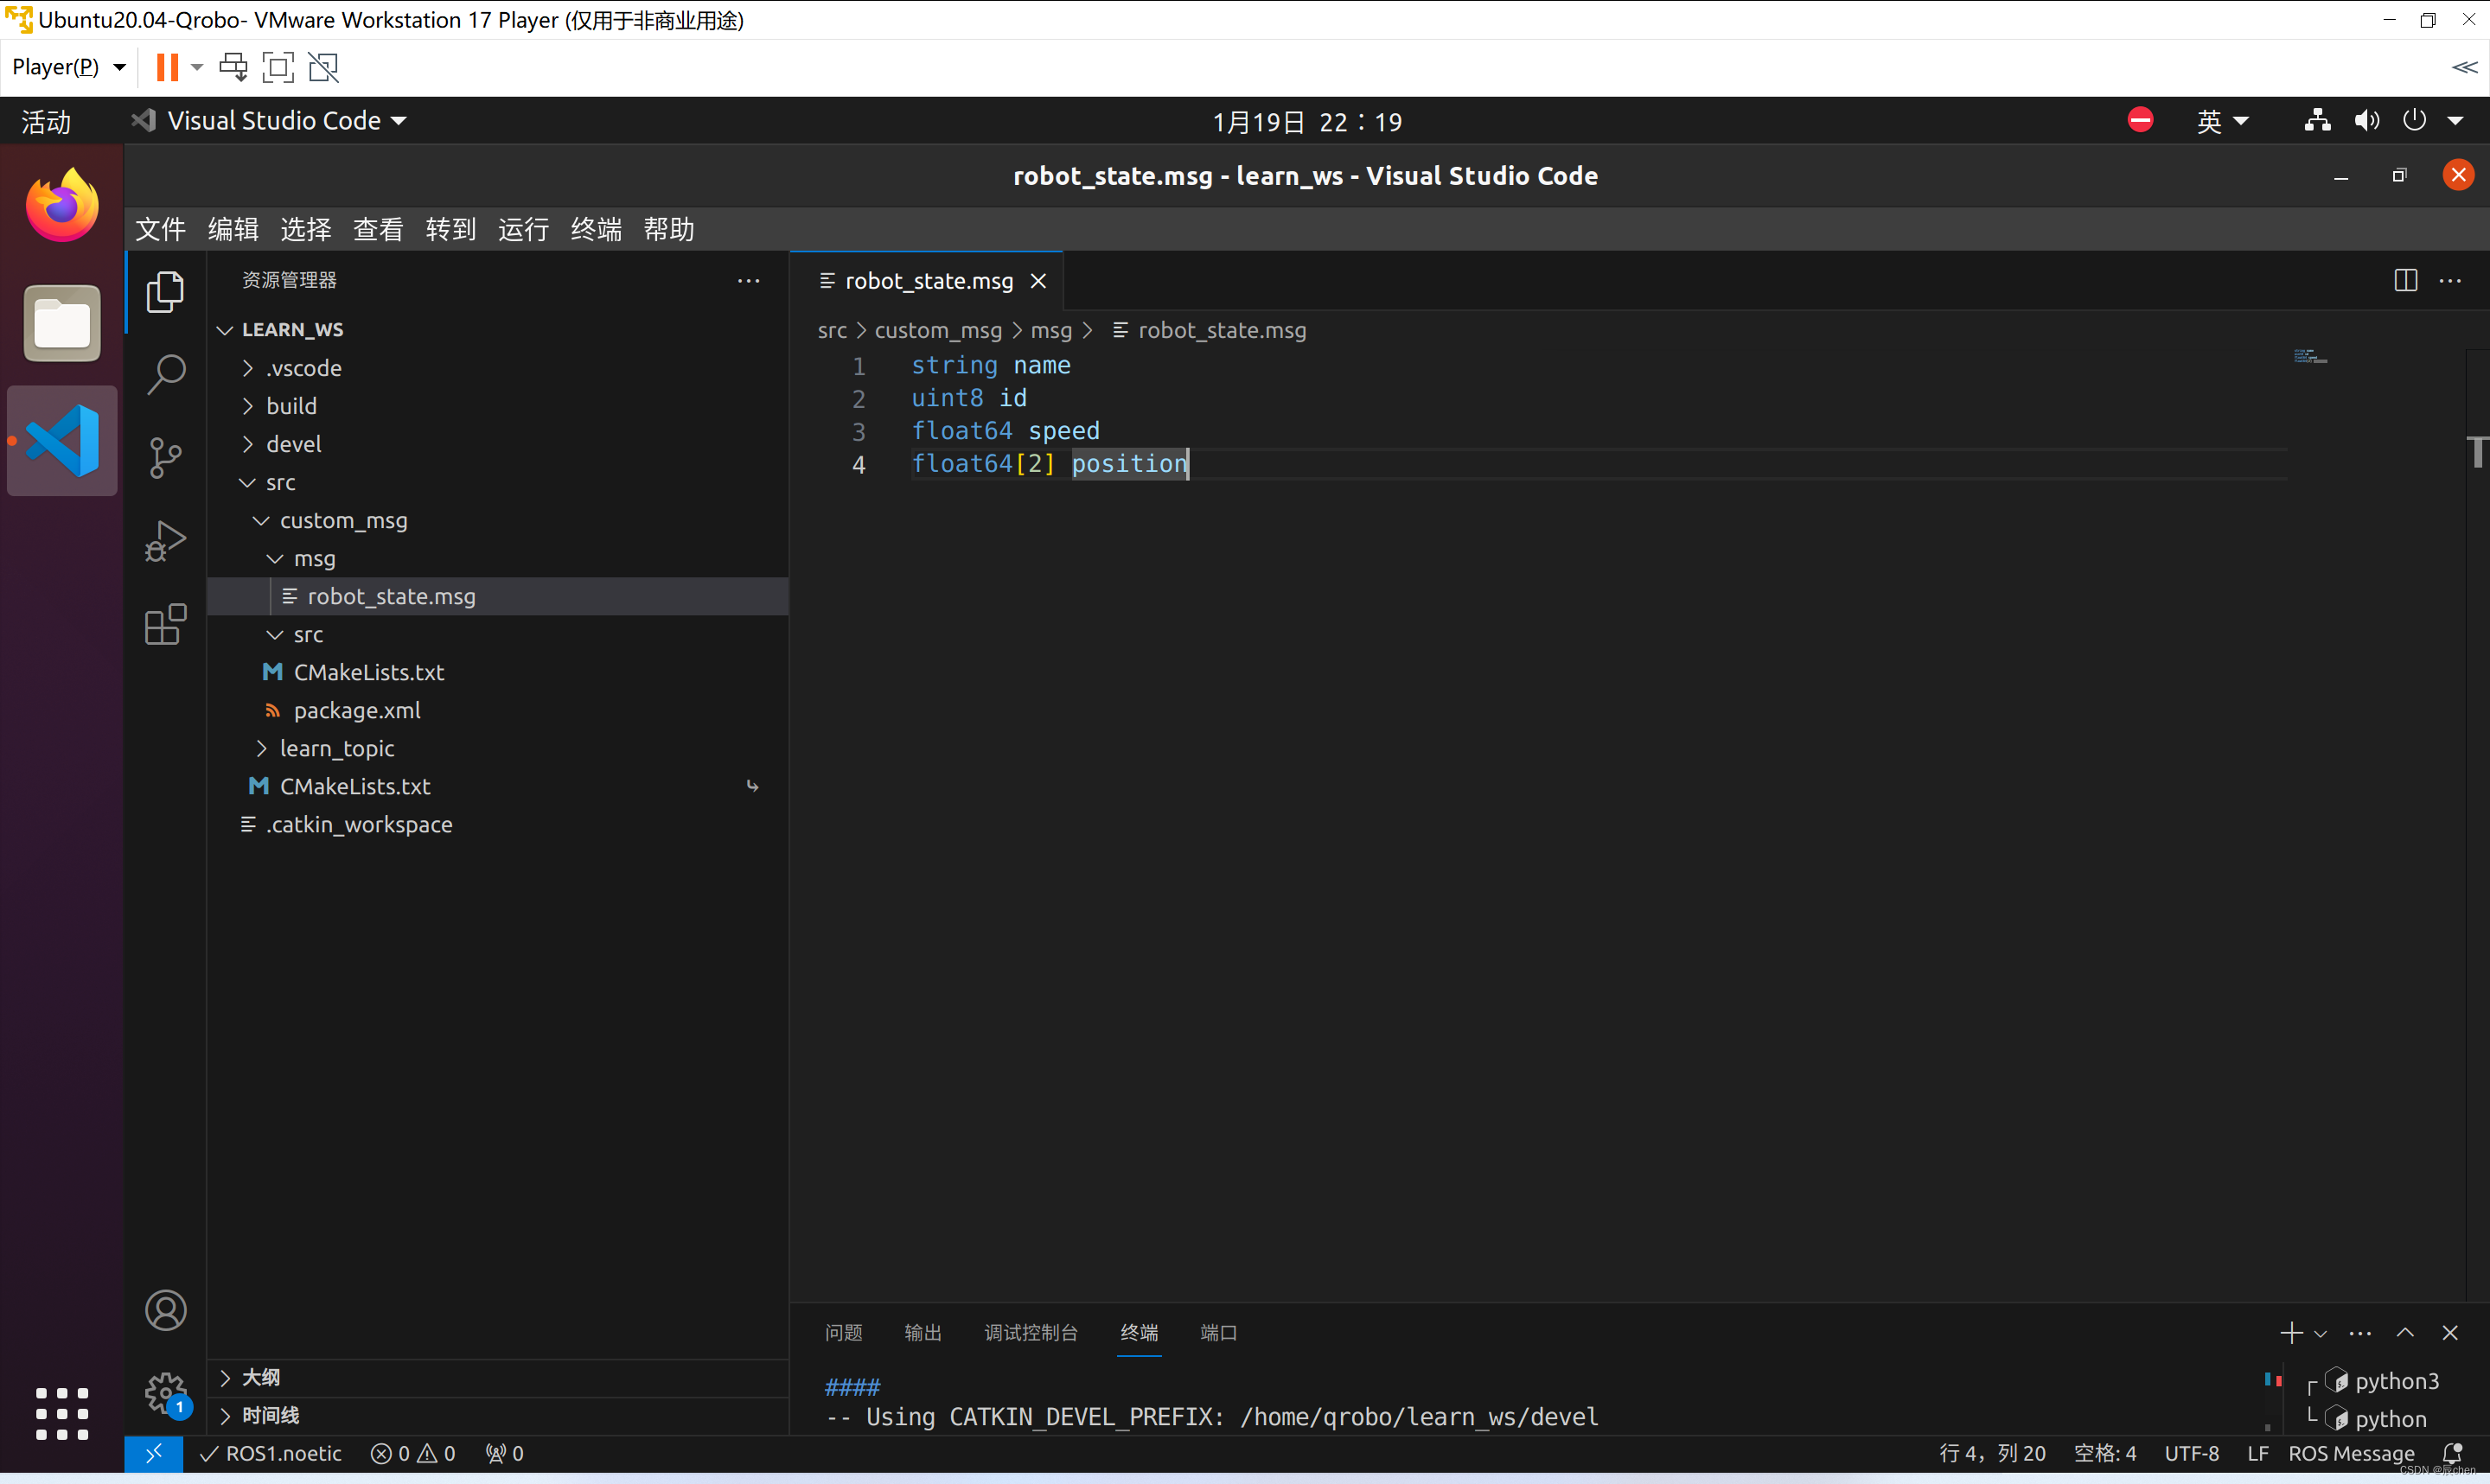Open the 查看 menu
Viewport: 2490px width, 1484px height.
pos(378,229)
